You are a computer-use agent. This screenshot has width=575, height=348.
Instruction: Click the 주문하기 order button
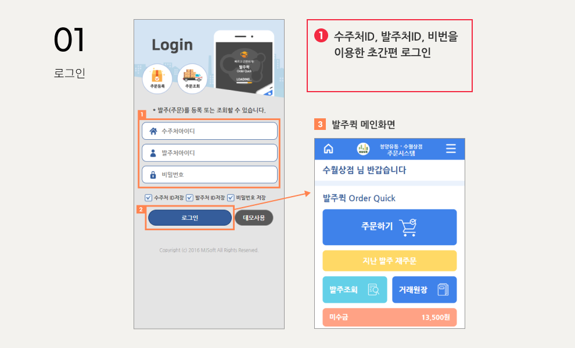390,227
